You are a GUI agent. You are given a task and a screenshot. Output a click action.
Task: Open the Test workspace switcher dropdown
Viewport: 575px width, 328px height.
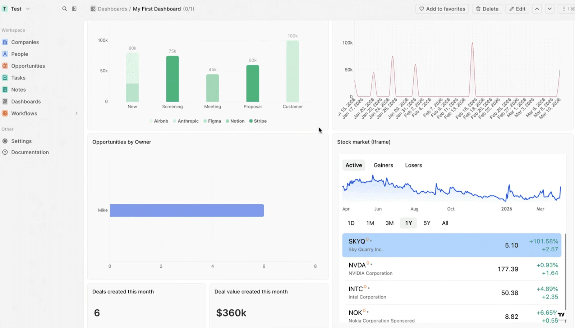click(x=17, y=9)
